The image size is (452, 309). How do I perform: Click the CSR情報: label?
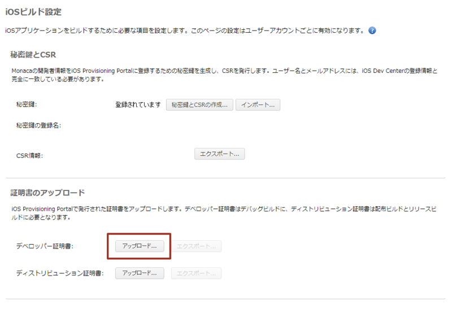(x=30, y=156)
